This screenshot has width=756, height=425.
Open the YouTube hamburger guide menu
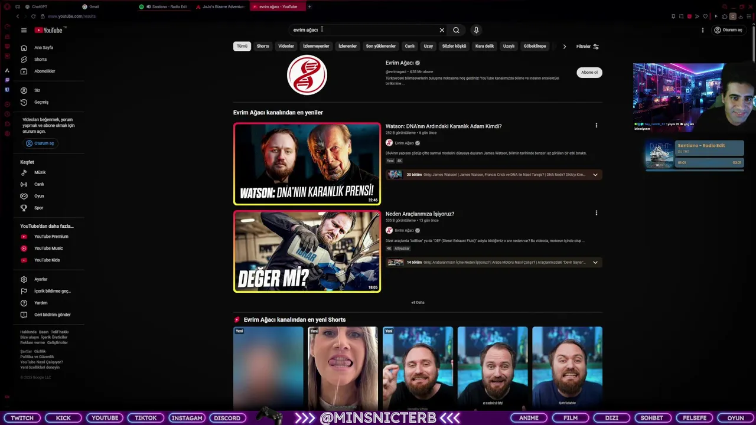tap(24, 30)
